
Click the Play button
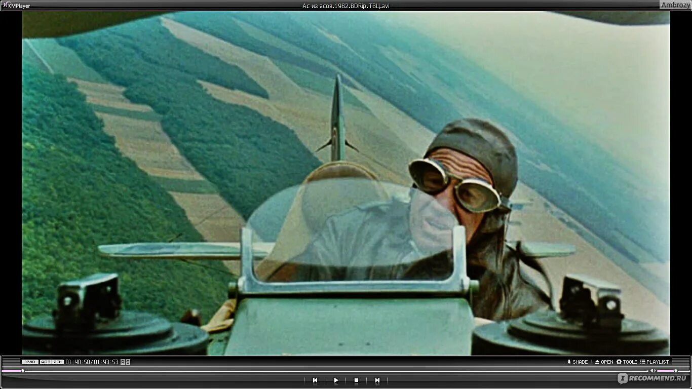tap(336, 380)
